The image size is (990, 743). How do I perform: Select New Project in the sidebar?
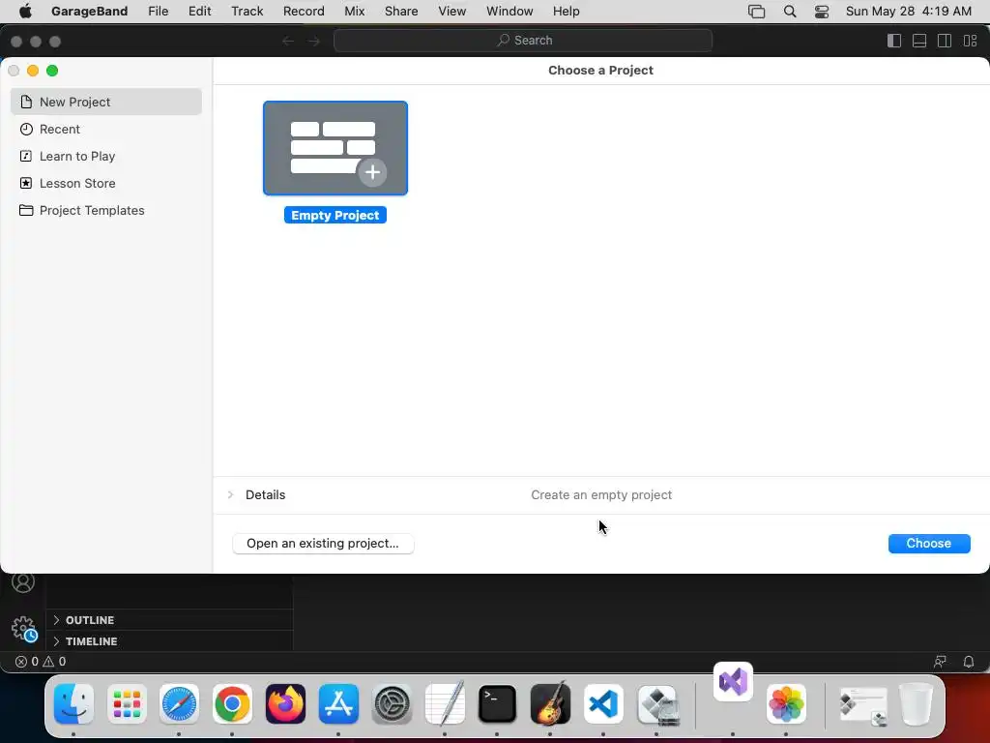106,102
